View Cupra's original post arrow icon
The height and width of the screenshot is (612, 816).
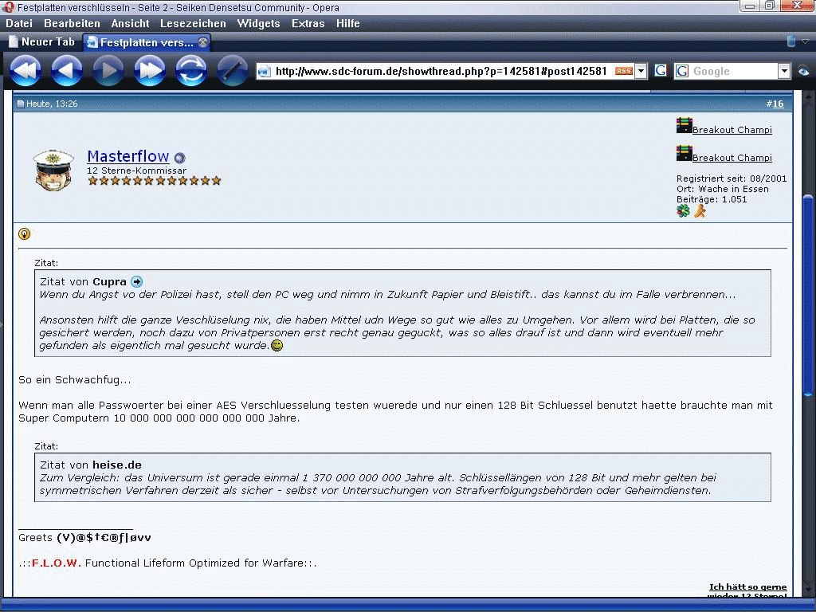pos(136,281)
